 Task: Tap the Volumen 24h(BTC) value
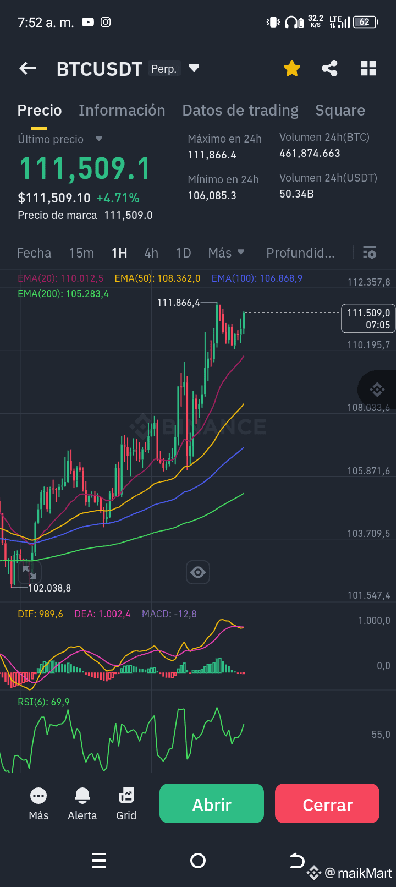click(x=310, y=154)
